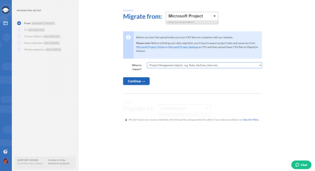Select 'From: Microsoft Project' step label

tap(39, 23)
